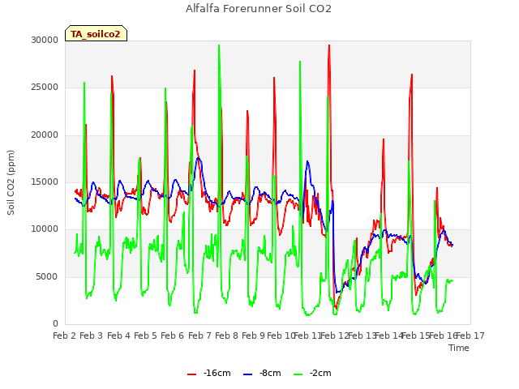The height and width of the screenshot is (389, 519).
Task: Click the red peak near Feb 12 at 29500
Action: coord(329,45)
